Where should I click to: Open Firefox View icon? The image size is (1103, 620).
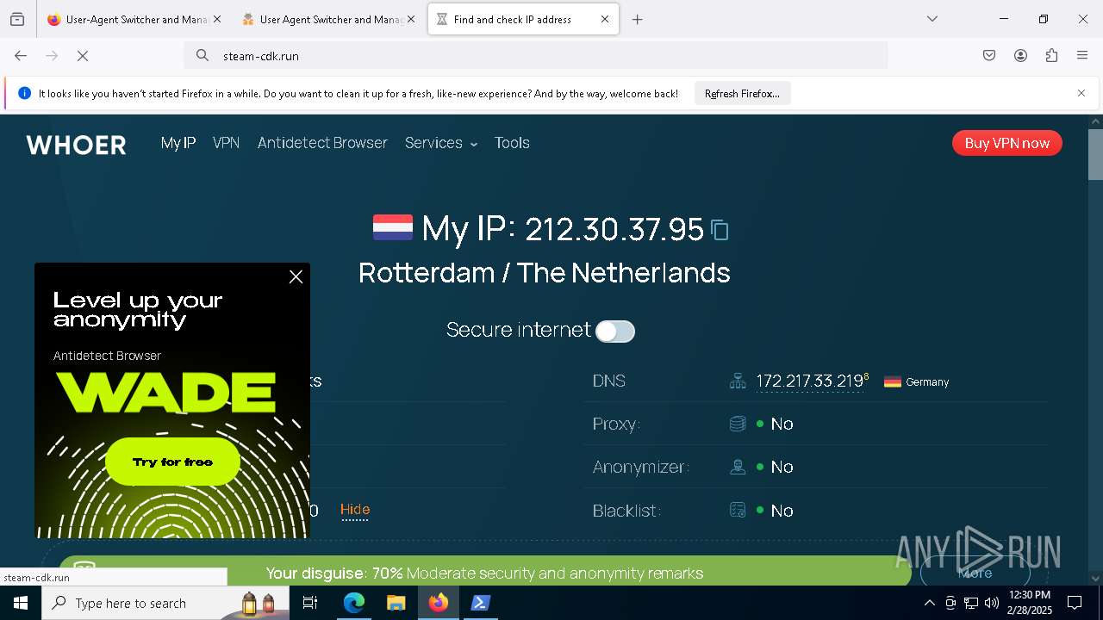(x=17, y=19)
